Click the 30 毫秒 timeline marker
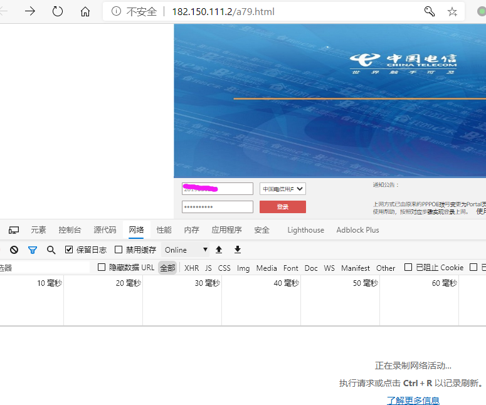Image resolution: width=486 pixels, height=405 pixels. 208,283
